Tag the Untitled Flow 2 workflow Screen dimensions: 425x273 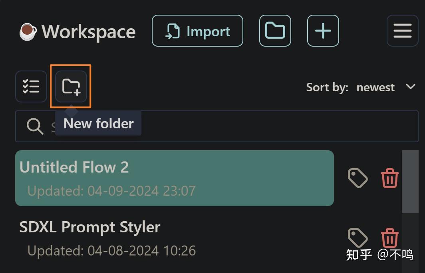[x=357, y=178]
